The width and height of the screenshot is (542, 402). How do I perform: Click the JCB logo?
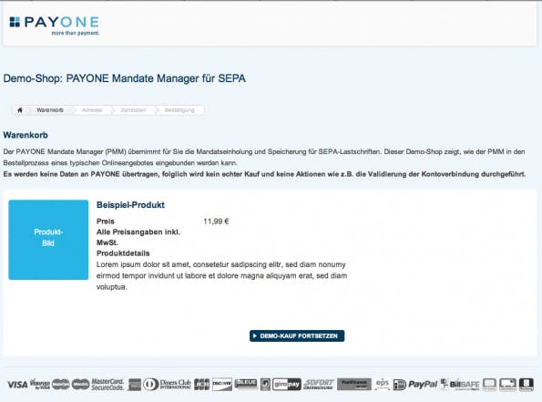201,385
